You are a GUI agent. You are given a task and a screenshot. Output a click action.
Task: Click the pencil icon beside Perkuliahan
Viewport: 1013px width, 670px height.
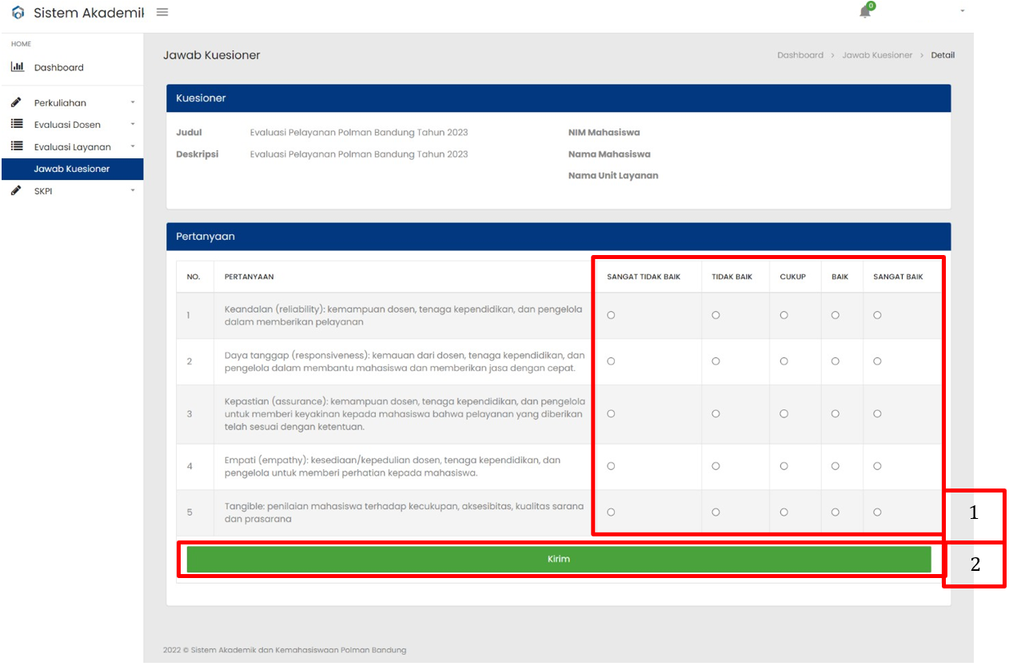click(17, 102)
